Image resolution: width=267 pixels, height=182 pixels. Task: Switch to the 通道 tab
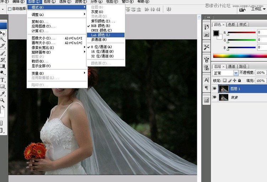(231, 66)
